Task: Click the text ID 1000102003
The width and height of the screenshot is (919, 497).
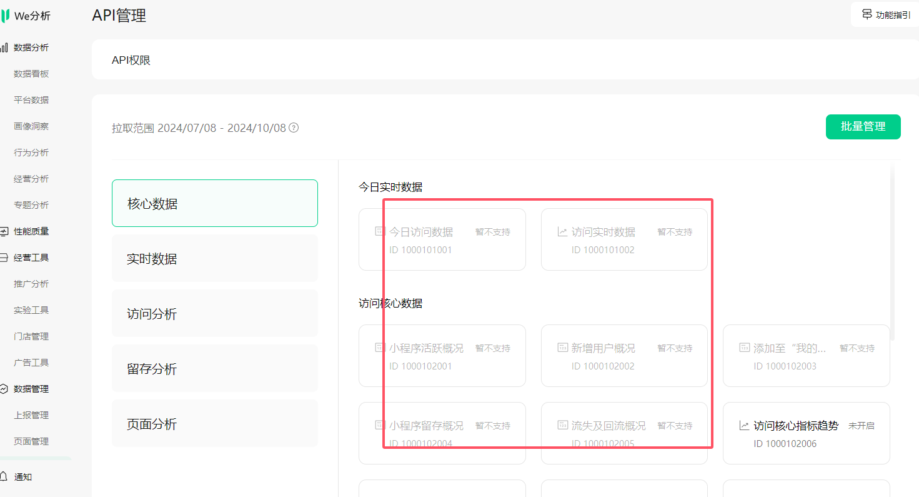Action: pos(785,366)
